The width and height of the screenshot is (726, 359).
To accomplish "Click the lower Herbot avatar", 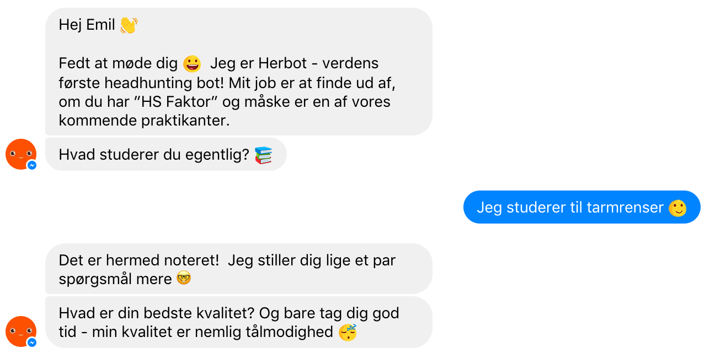I will pos(21,331).
